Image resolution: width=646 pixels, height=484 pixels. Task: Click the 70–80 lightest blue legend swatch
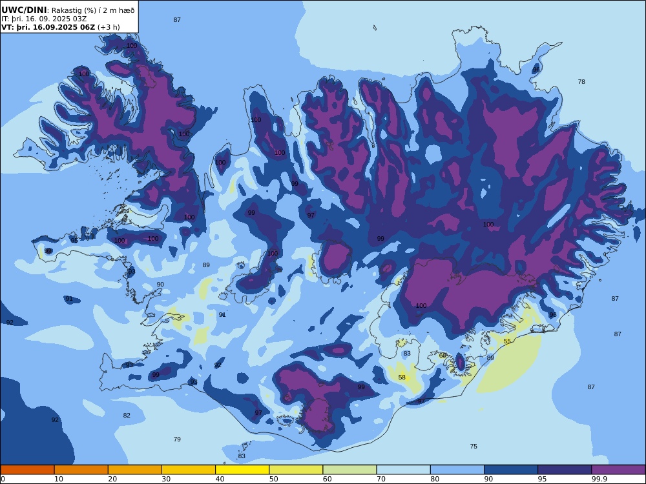403,470
